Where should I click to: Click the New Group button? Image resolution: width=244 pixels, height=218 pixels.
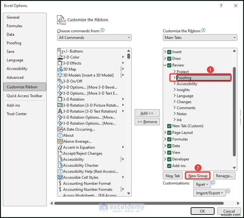tap(198, 176)
